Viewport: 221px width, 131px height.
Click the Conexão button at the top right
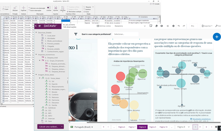156,4
